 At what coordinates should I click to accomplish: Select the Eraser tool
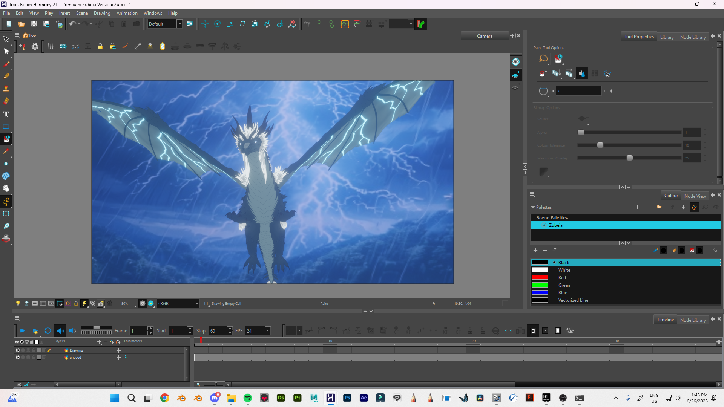click(6, 101)
